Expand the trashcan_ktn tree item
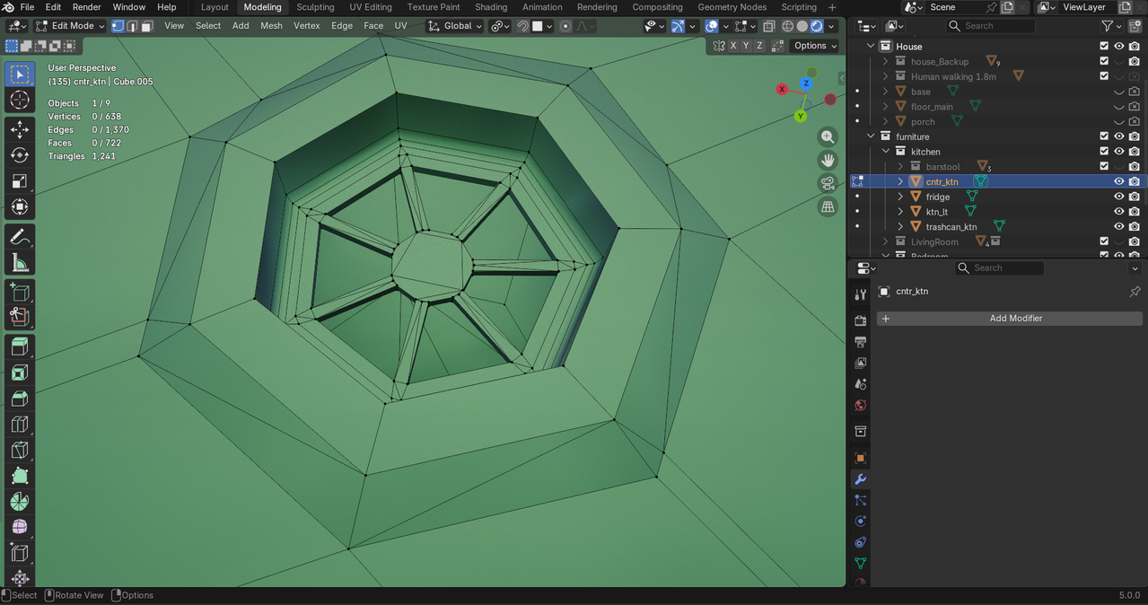Screen dimensions: 1148x605 click(900, 227)
